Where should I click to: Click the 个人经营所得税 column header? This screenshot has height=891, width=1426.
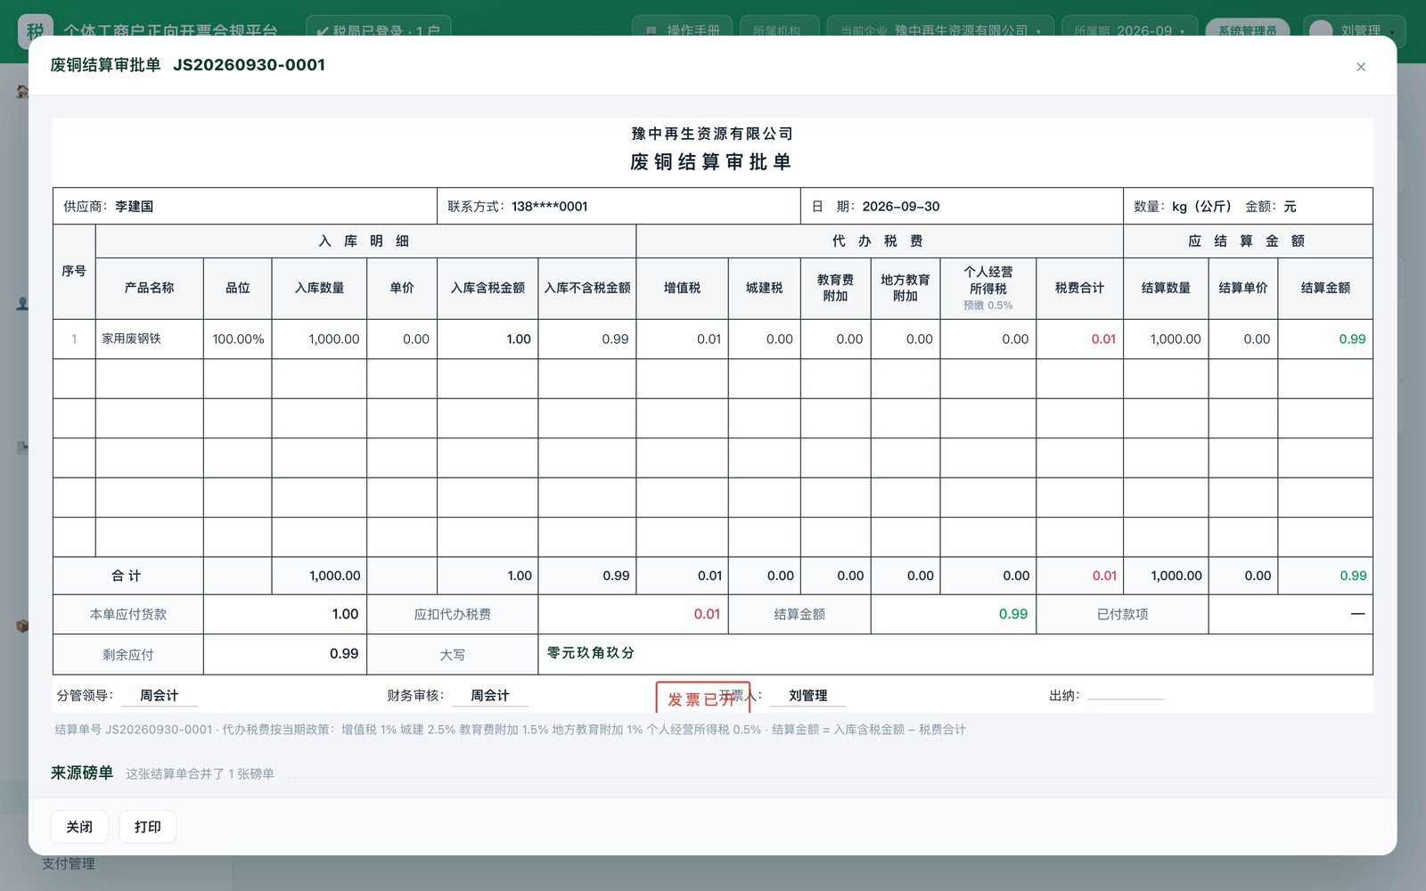pos(988,288)
